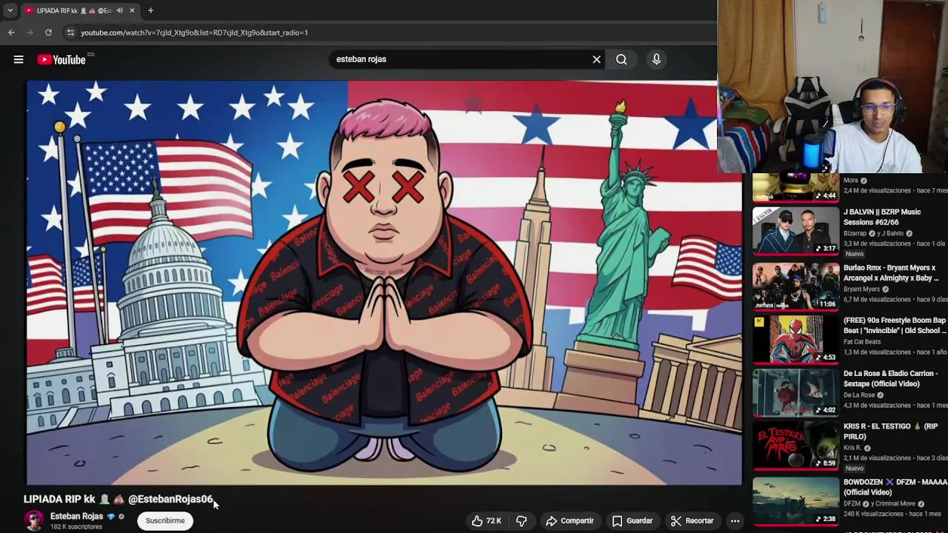Open the Bryant Myers channel name

click(861, 289)
